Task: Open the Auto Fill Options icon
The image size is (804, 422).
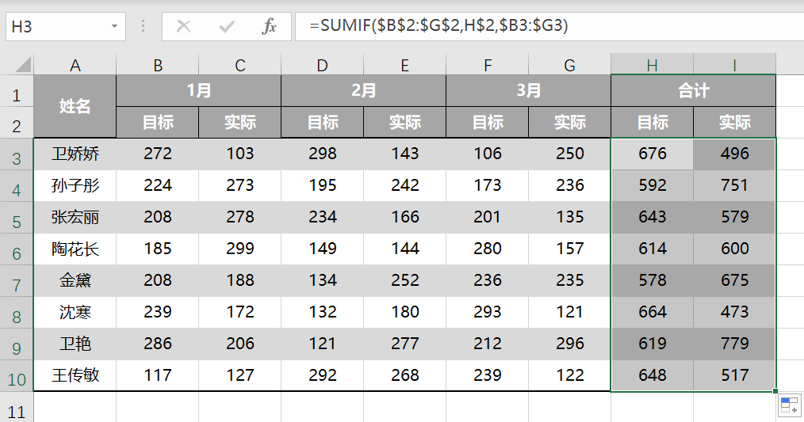Action: pyautogui.click(x=789, y=406)
